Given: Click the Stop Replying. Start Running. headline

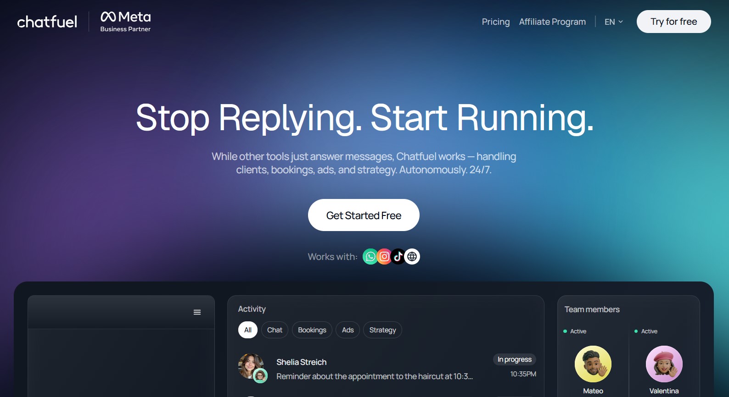Looking at the screenshot, I should pyautogui.click(x=364, y=118).
